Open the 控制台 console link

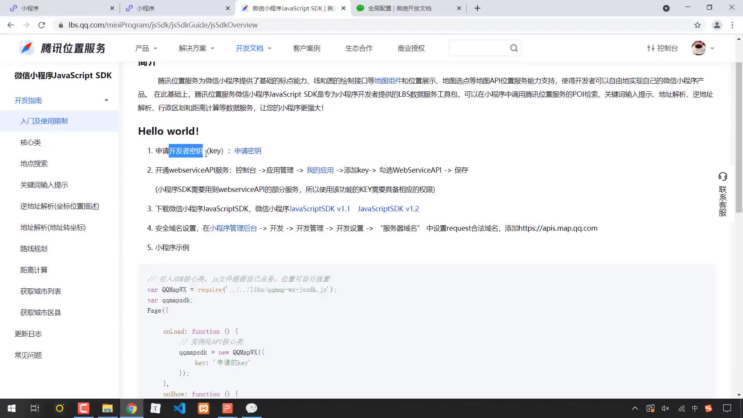pos(663,48)
